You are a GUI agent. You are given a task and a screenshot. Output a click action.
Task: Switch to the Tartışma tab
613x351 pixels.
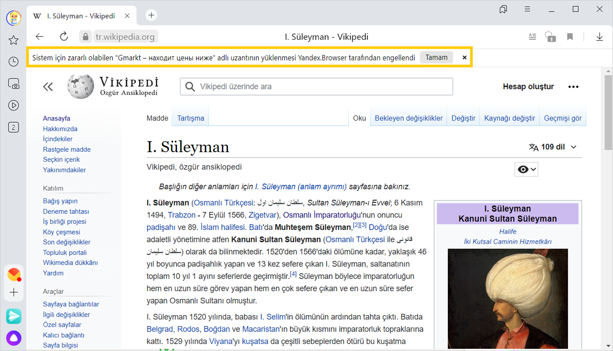coord(190,118)
